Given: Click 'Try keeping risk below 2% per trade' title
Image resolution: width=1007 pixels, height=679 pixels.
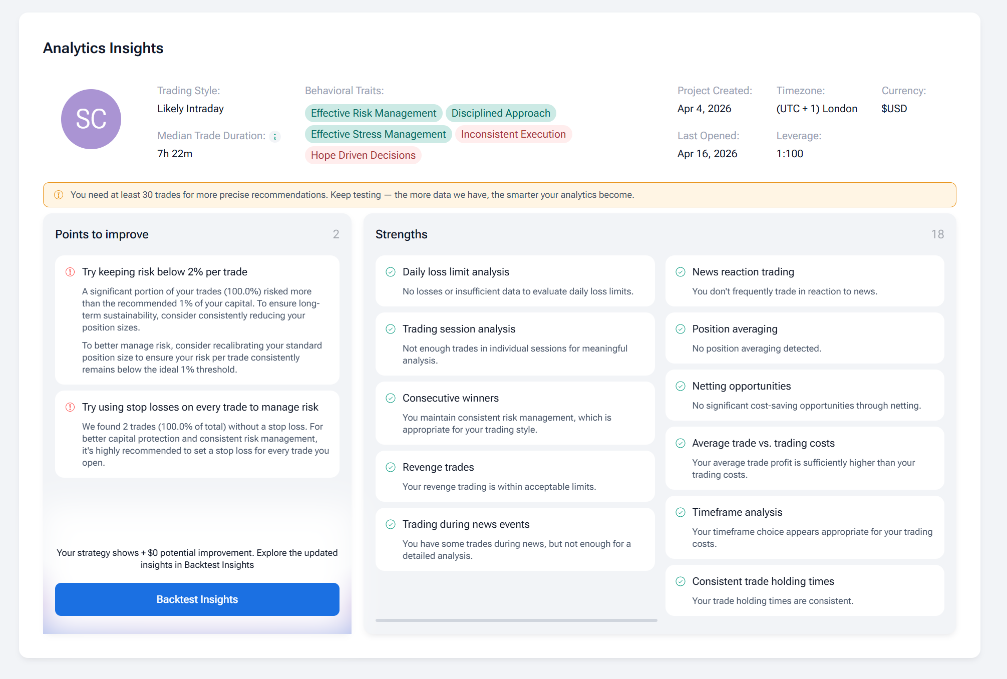Looking at the screenshot, I should (165, 272).
